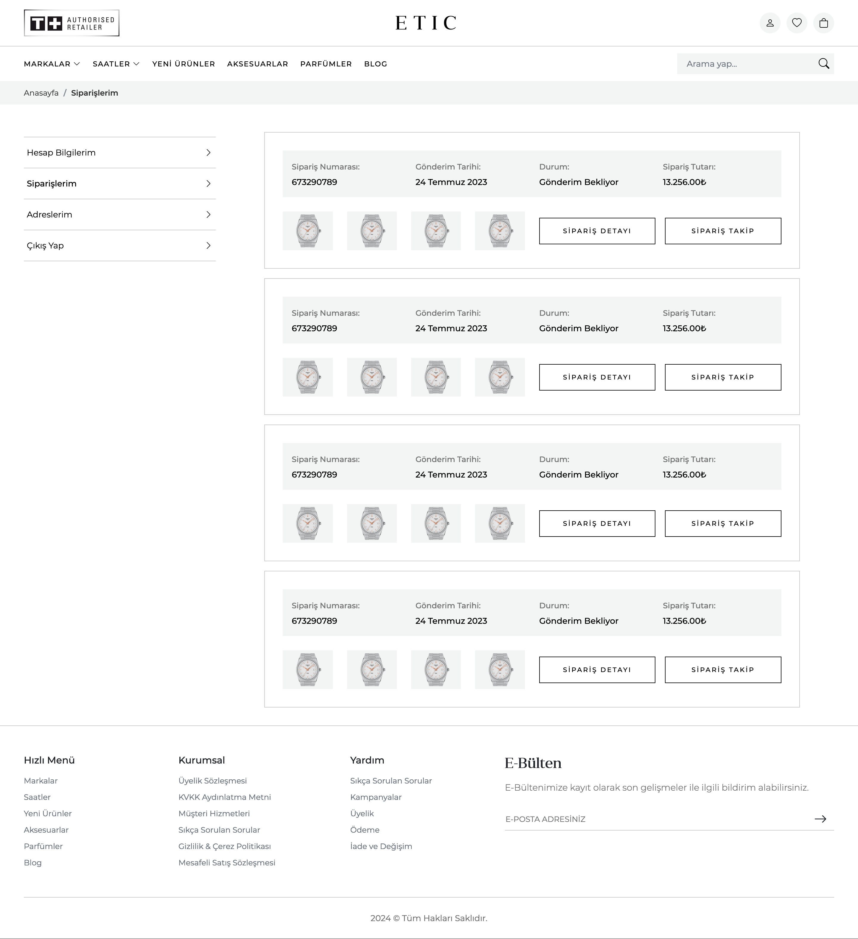The height and width of the screenshot is (939, 858).
Task: Open Adreslerim in the account sidebar
Action: (49, 215)
